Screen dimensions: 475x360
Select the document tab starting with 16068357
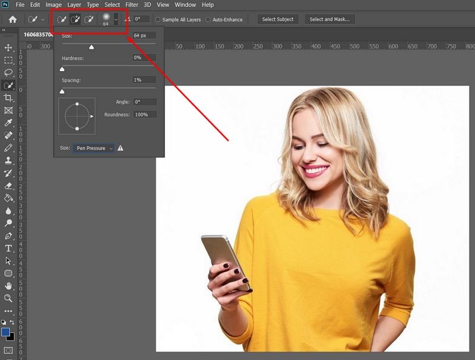[38, 35]
